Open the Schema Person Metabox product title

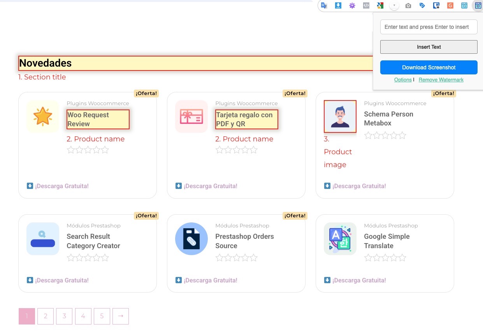click(x=388, y=118)
